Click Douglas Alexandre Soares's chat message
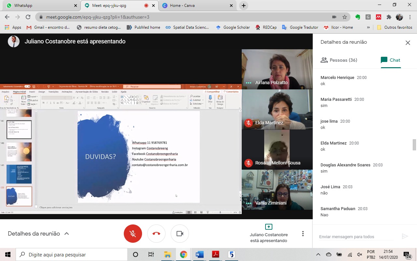Screen dimensions: 417x261 click(x=324, y=171)
